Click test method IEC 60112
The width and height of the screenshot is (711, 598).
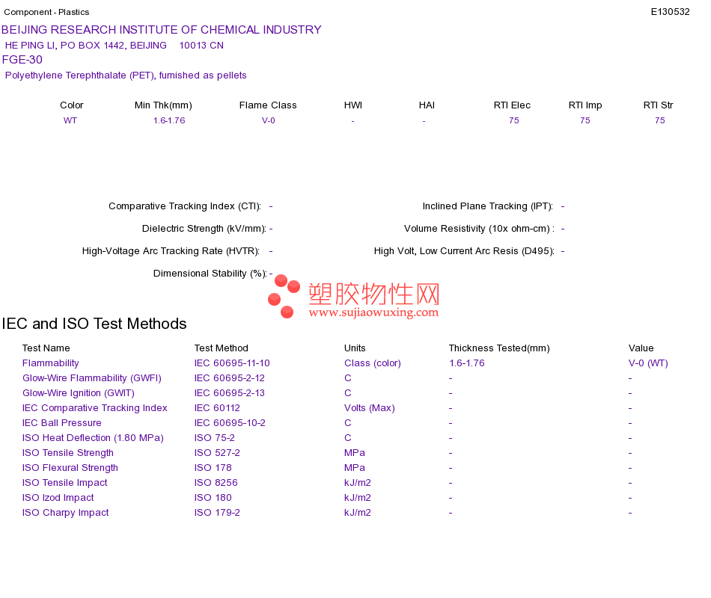click(217, 408)
